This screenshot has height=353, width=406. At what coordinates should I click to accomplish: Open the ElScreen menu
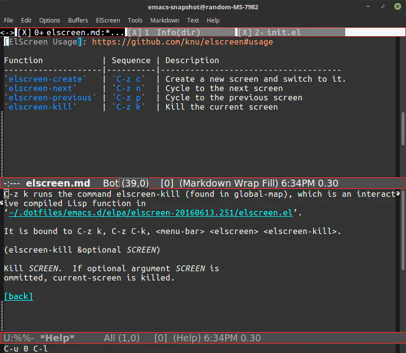click(x=108, y=21)
